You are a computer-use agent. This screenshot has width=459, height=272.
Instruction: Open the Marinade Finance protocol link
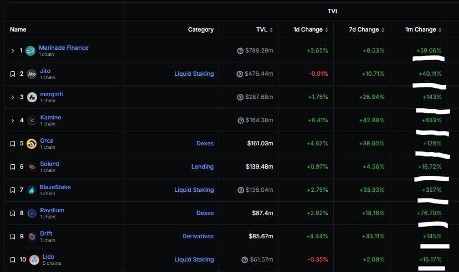coord(64,48)
